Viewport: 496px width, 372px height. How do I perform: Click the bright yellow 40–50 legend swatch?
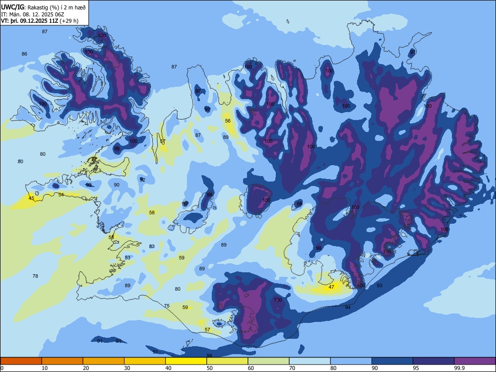[x=186, y=361]
